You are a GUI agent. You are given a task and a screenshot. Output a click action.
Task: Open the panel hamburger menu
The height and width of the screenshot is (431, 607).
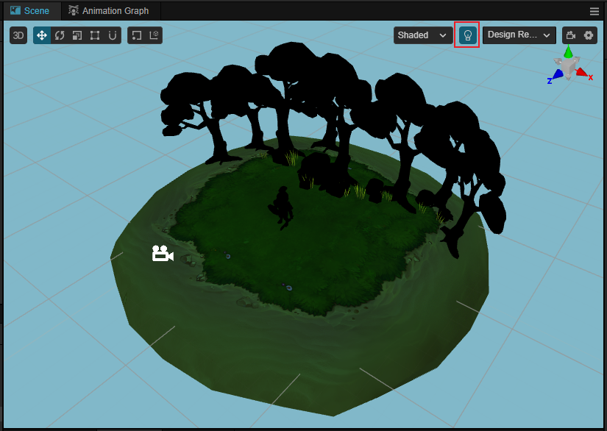point(594,11)
